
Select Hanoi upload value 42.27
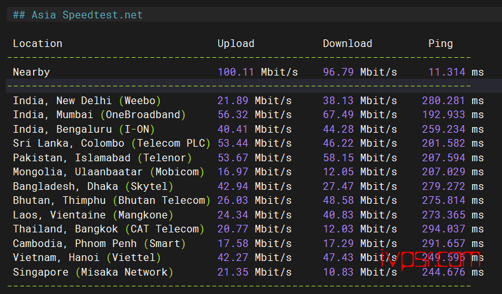(233, 258)
